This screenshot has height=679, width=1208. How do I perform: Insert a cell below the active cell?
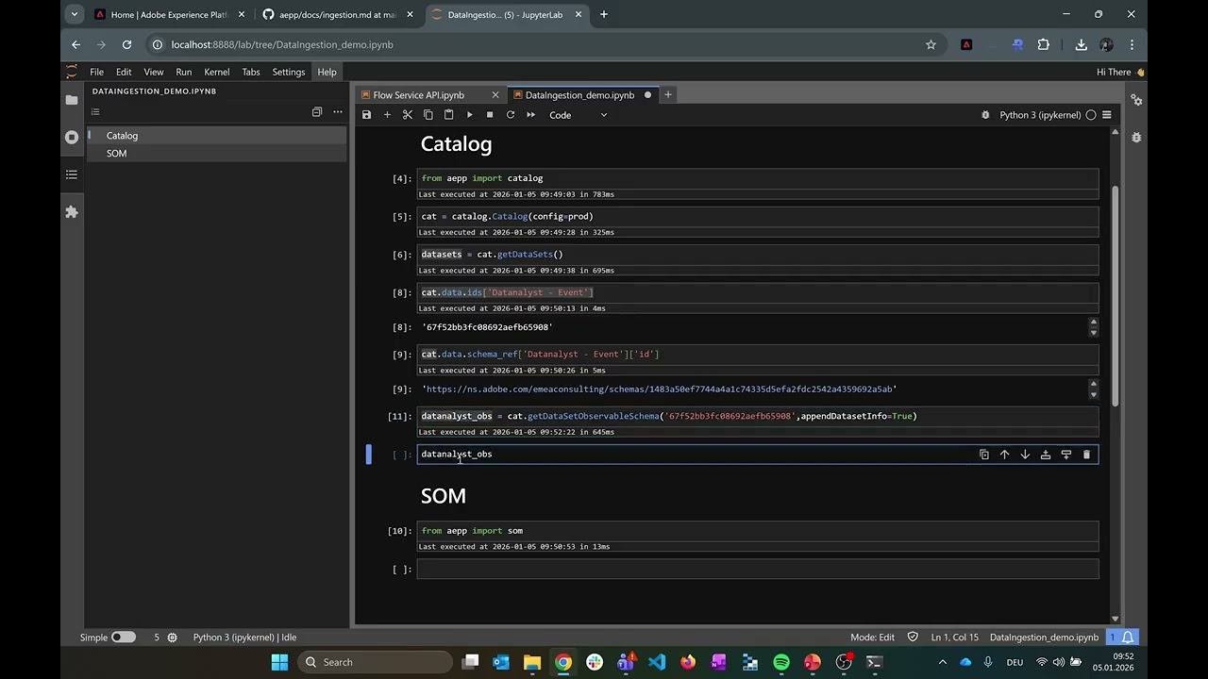(x=1066, y=455)
